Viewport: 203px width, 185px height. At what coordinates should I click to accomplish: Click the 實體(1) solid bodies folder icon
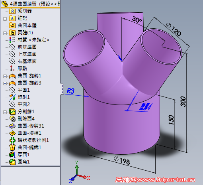pyautogui.click(x=12, y=33)
